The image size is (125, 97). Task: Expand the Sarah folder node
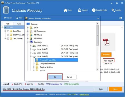pos(28,28)
